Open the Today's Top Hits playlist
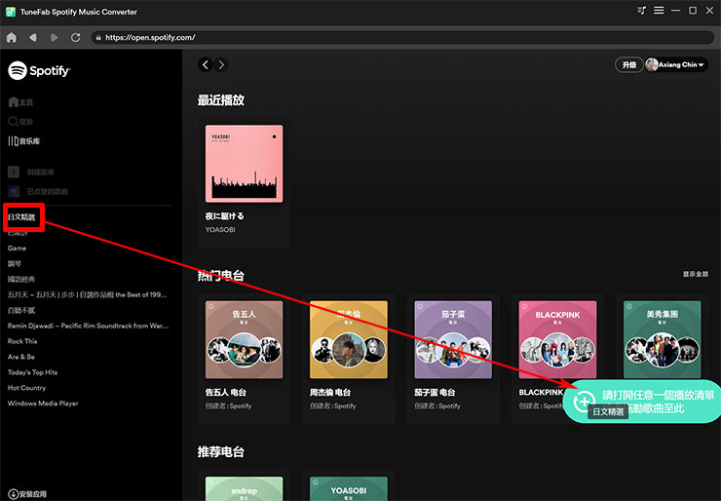Viewport: 721px width, 501px height. [x=32, y=372]
